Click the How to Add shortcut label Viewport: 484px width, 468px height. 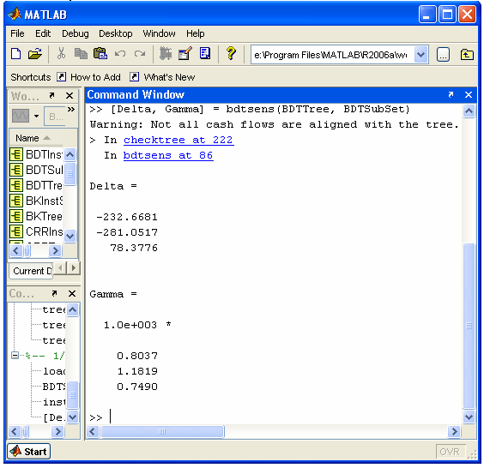[x=96, y=77]
